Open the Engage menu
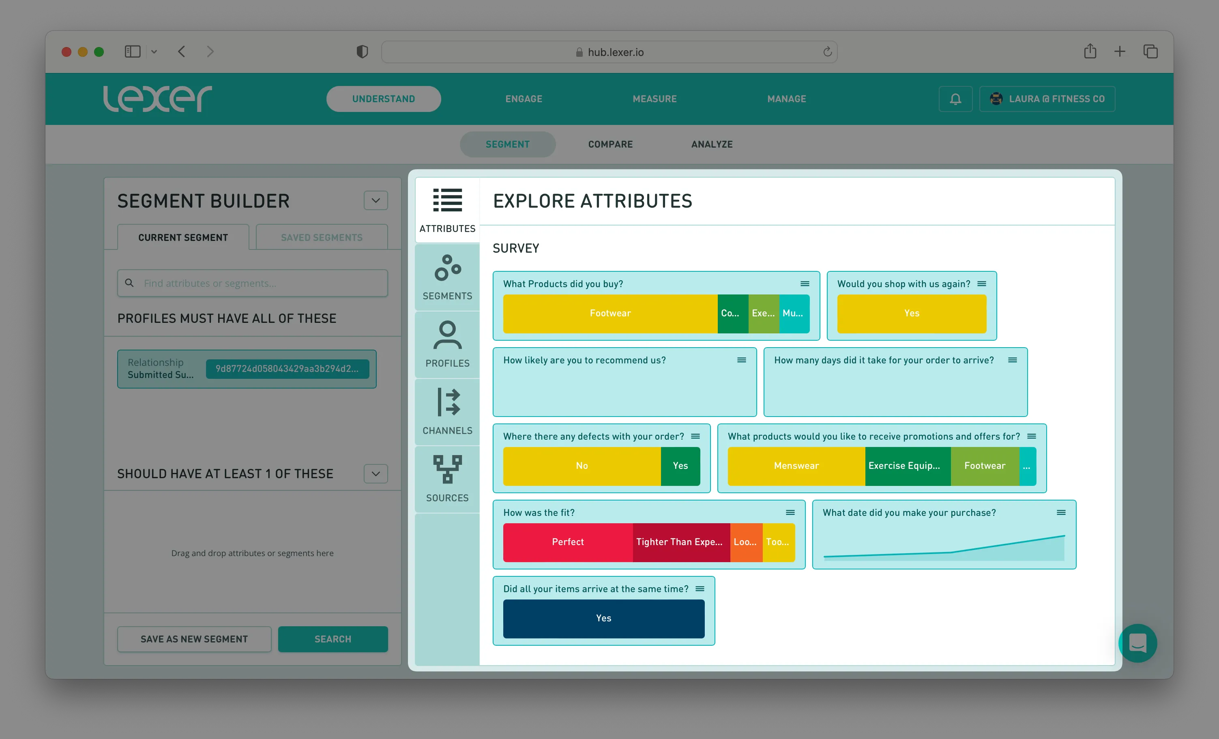The image size is (1219, 739). (524, 99)
